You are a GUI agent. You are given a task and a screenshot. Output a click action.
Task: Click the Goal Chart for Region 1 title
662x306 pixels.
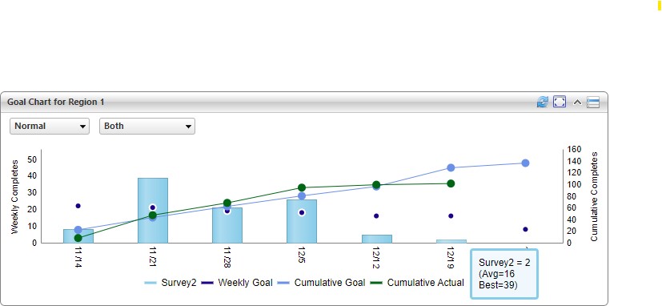coord(56,102)
